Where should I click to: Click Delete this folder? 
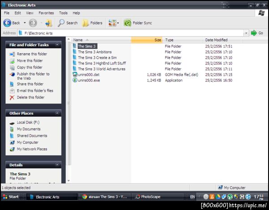coord(30,97)
